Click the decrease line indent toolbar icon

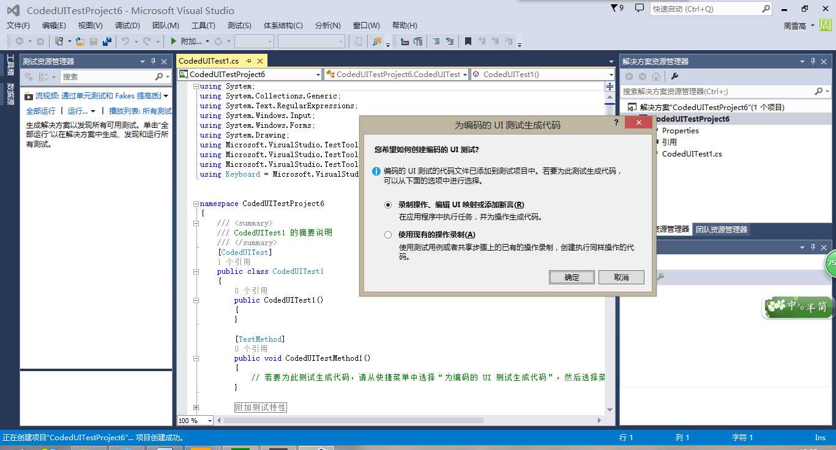[405, 42]
